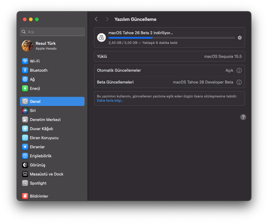Select Bildirimler in the sidebar
Screen dimensions: 268x223
point(39,196)
